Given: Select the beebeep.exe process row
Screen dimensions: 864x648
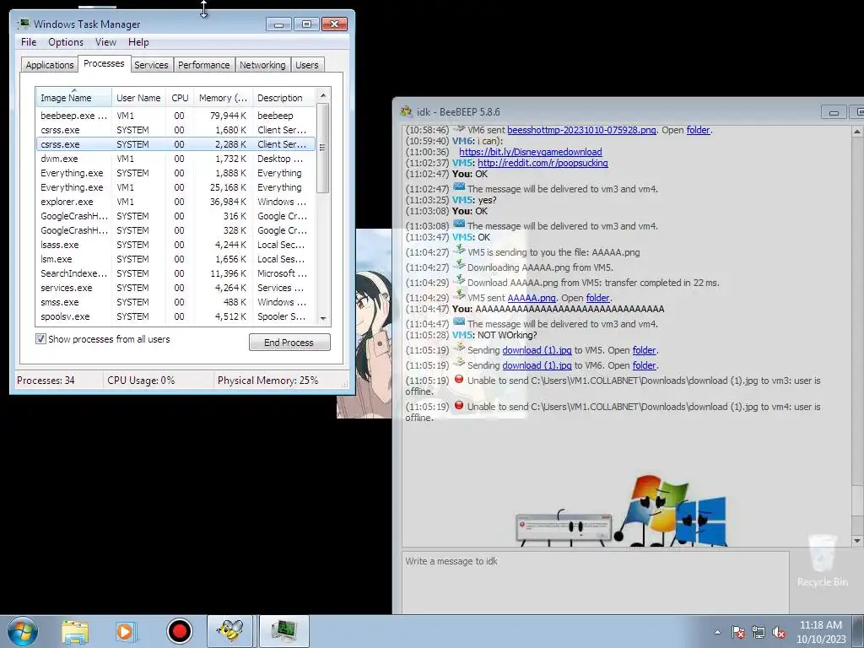Looking at the screenshot, I should [176, 116].
